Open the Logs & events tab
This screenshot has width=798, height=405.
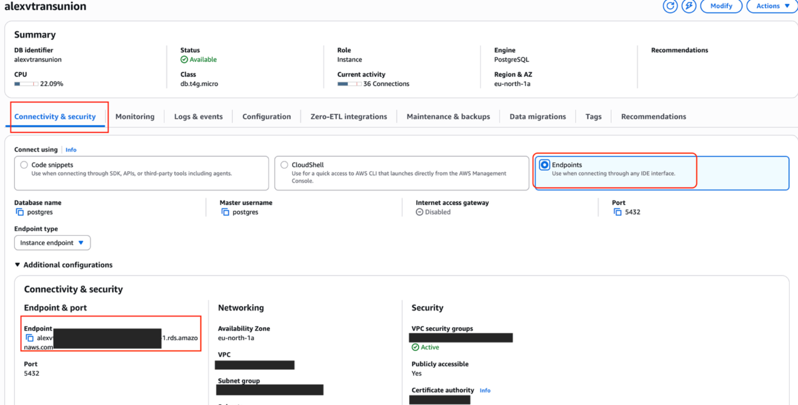[x=198, y=116]
